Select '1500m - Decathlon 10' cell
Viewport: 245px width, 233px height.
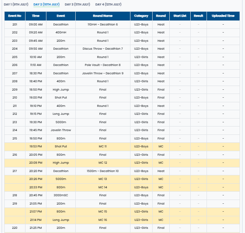(103, 171)
